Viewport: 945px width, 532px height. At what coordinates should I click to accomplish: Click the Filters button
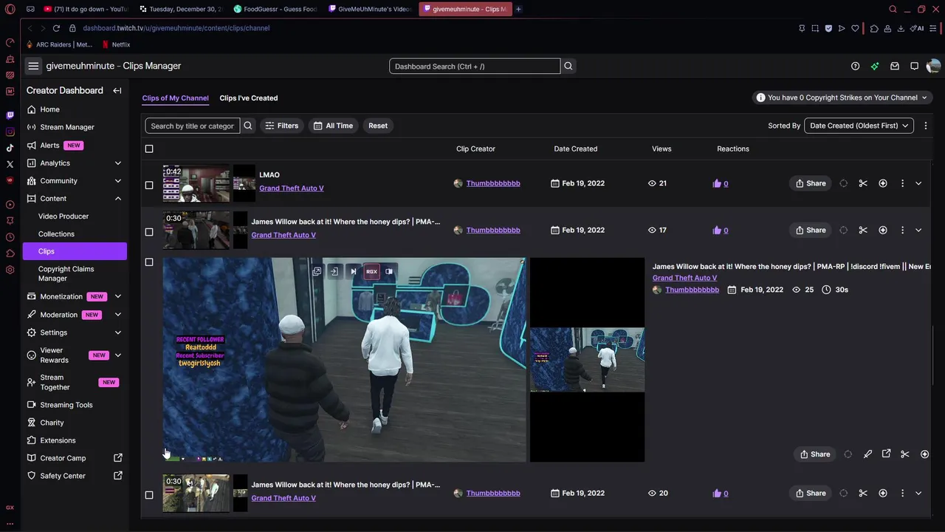[281, 126]
